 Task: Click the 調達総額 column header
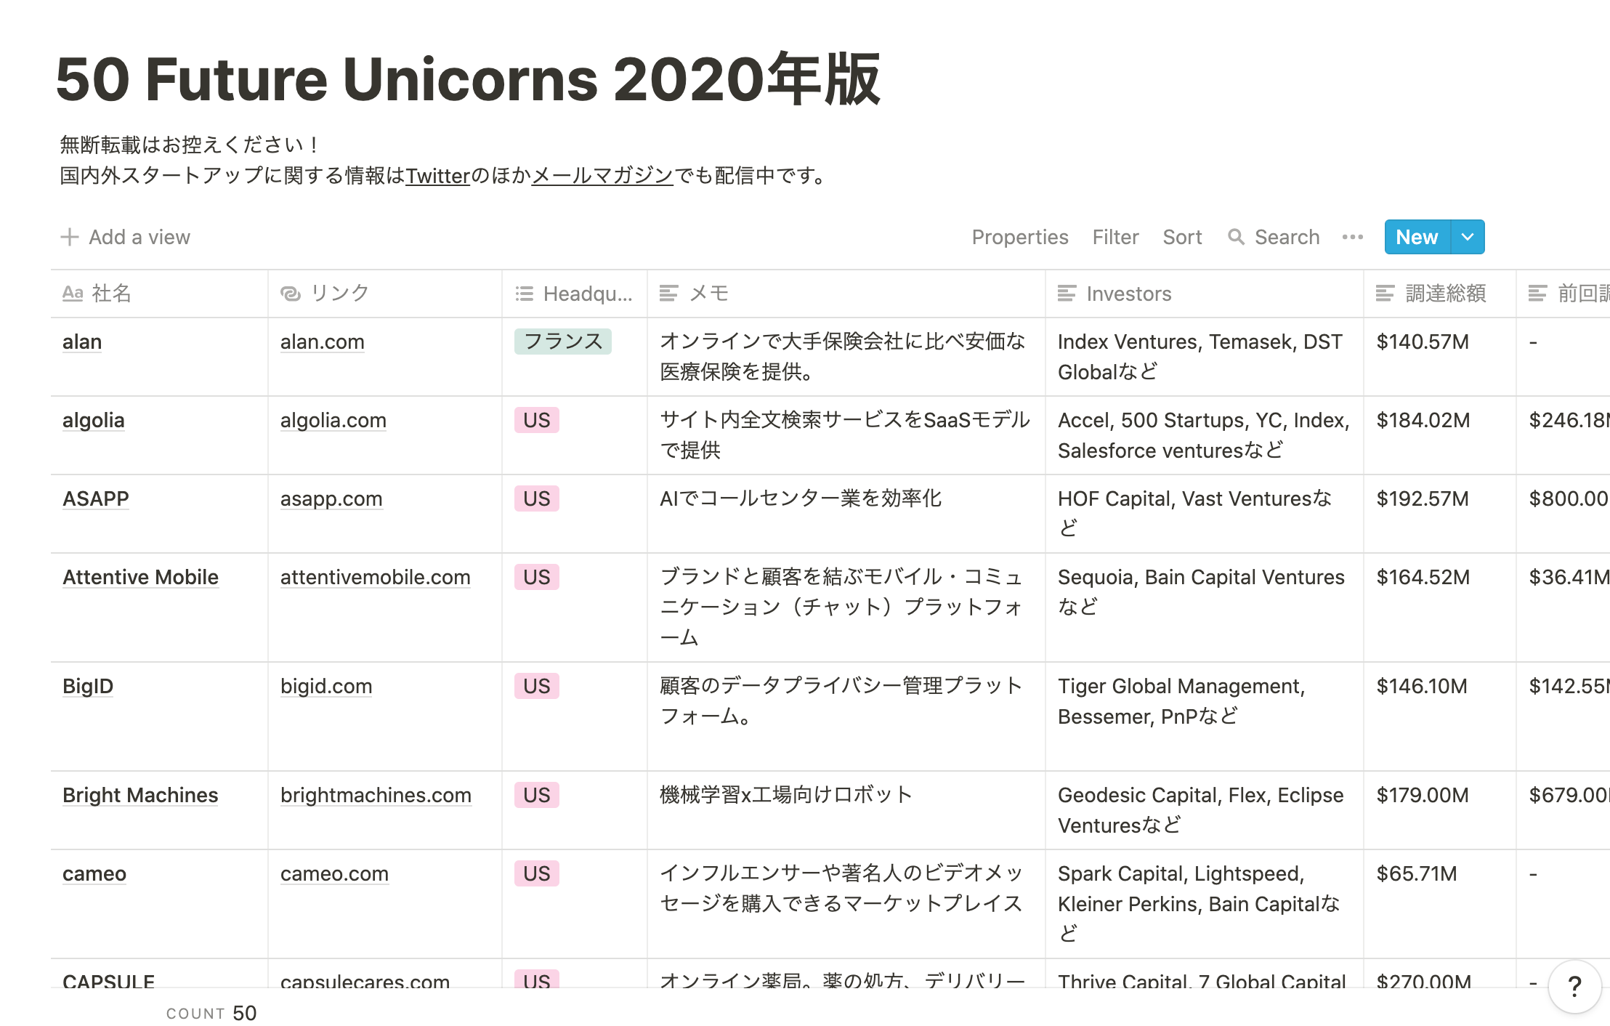(1440, 294)
